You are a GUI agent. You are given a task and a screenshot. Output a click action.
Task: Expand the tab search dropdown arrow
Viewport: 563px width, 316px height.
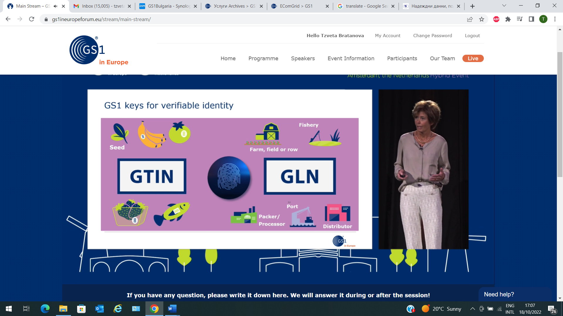[x=504, y=6]
